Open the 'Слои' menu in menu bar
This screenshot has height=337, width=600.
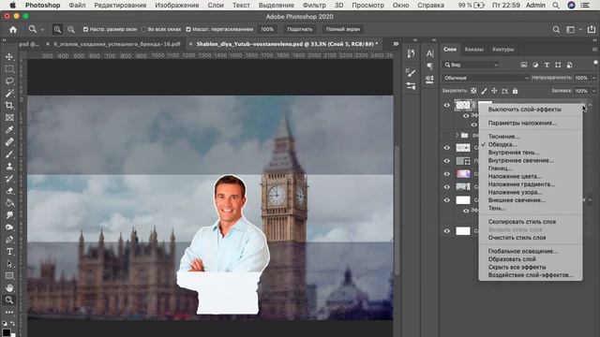pyautogui.click(x=216, y=6)
